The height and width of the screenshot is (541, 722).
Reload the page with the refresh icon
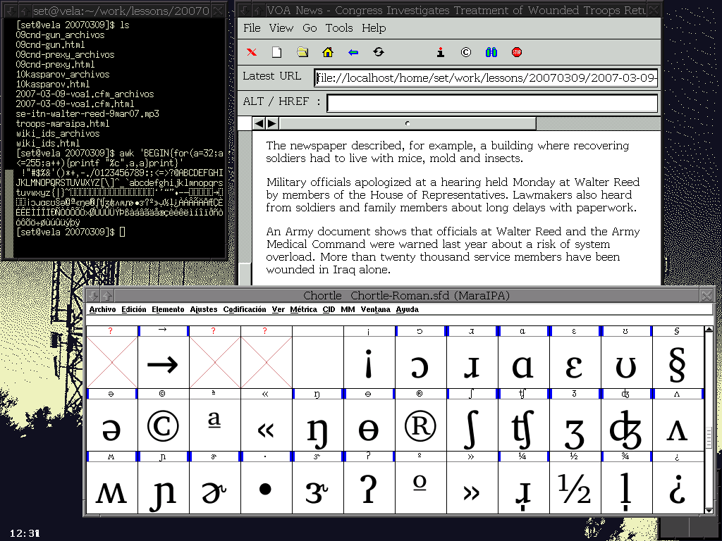379,52
